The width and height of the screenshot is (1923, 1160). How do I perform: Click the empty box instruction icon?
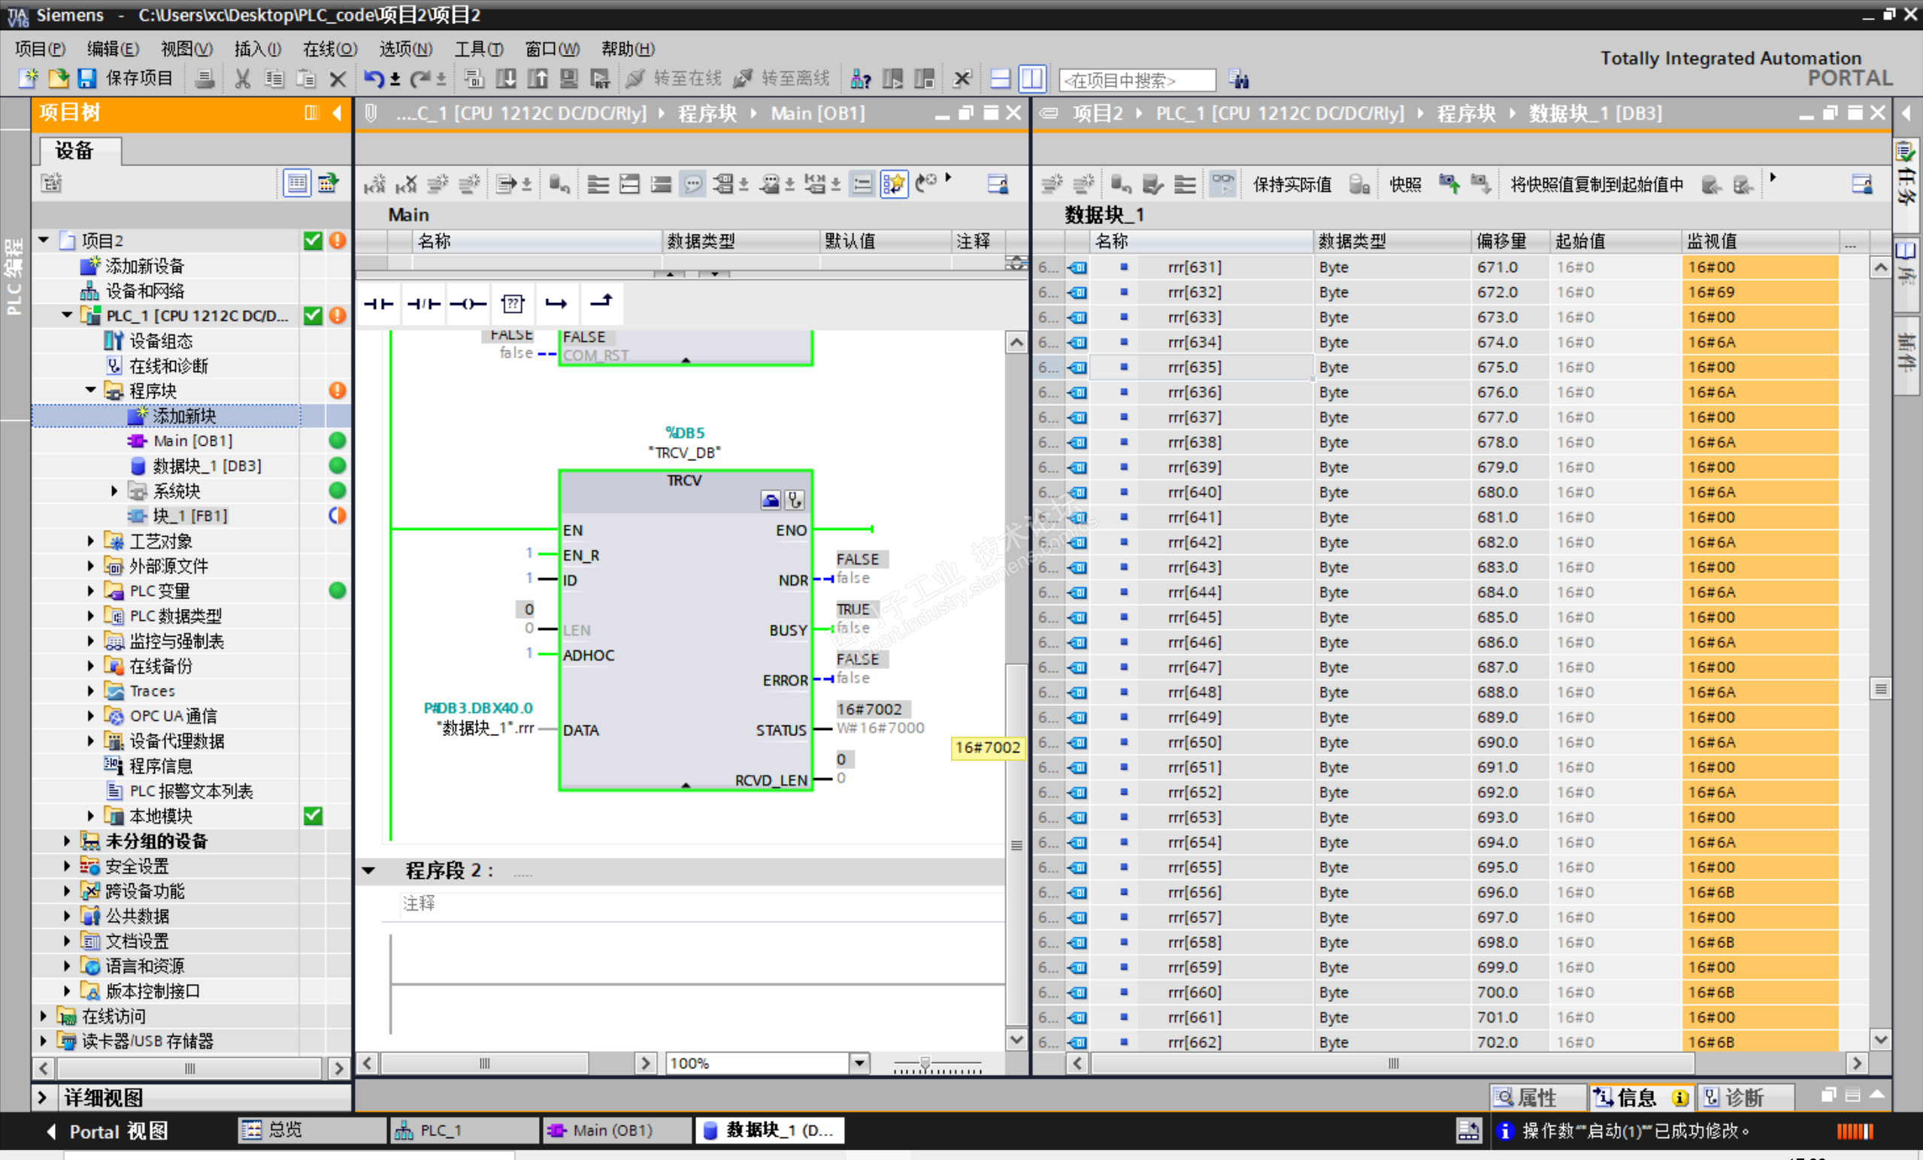[513, 304]
